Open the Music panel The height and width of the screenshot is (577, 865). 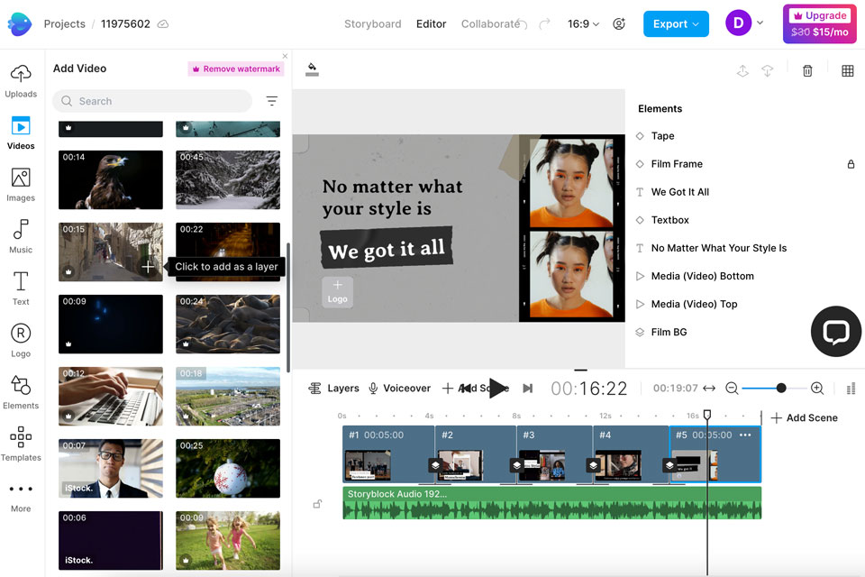click(21, 236)
